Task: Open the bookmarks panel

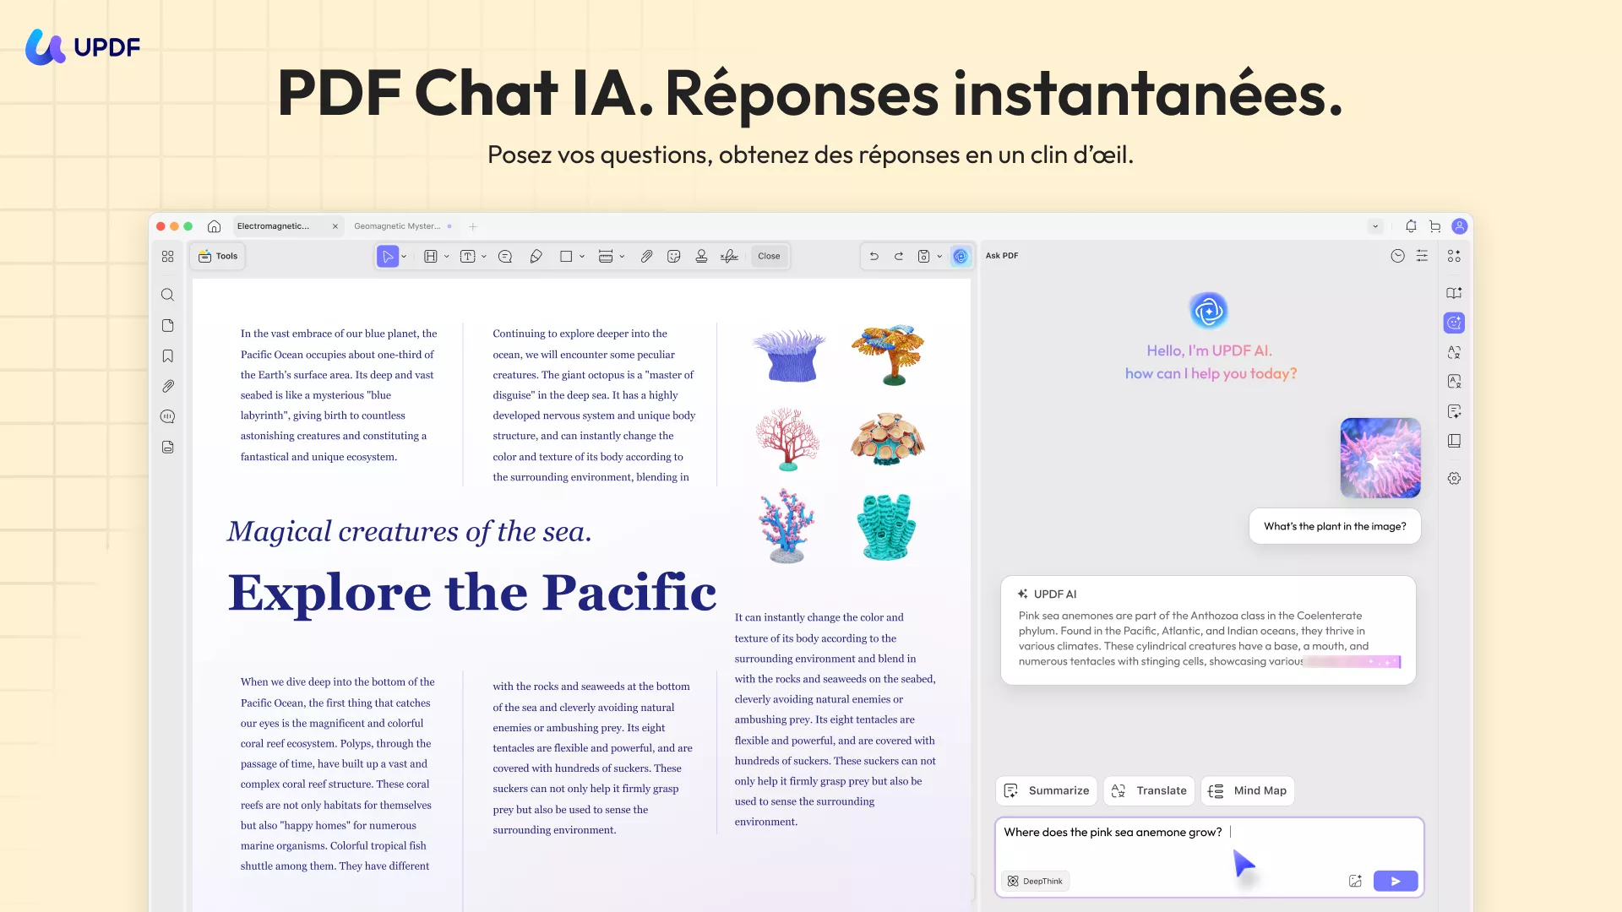Action: click(x=168, y=356)
